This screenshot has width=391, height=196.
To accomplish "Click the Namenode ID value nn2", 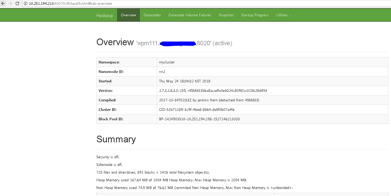I will (x=162, y=71).
